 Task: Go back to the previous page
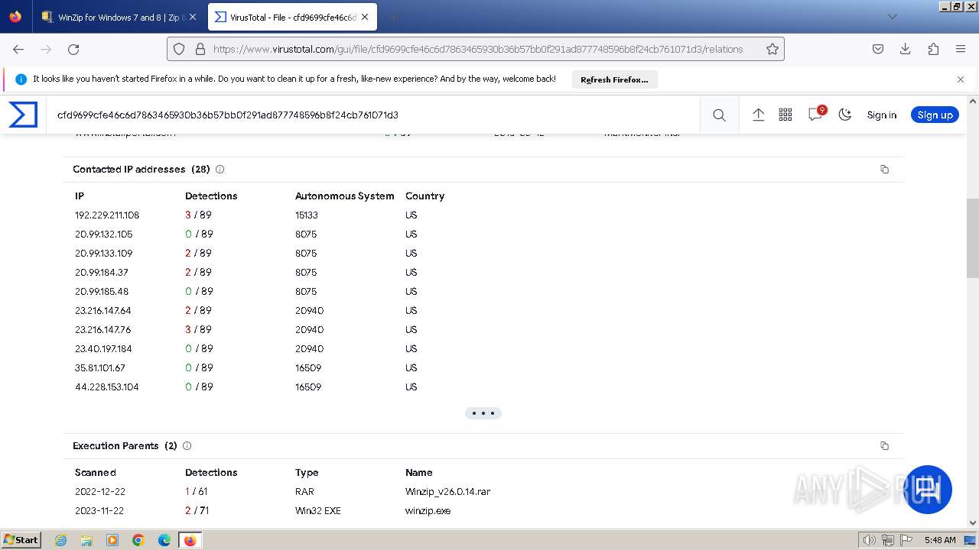[18, 49]
